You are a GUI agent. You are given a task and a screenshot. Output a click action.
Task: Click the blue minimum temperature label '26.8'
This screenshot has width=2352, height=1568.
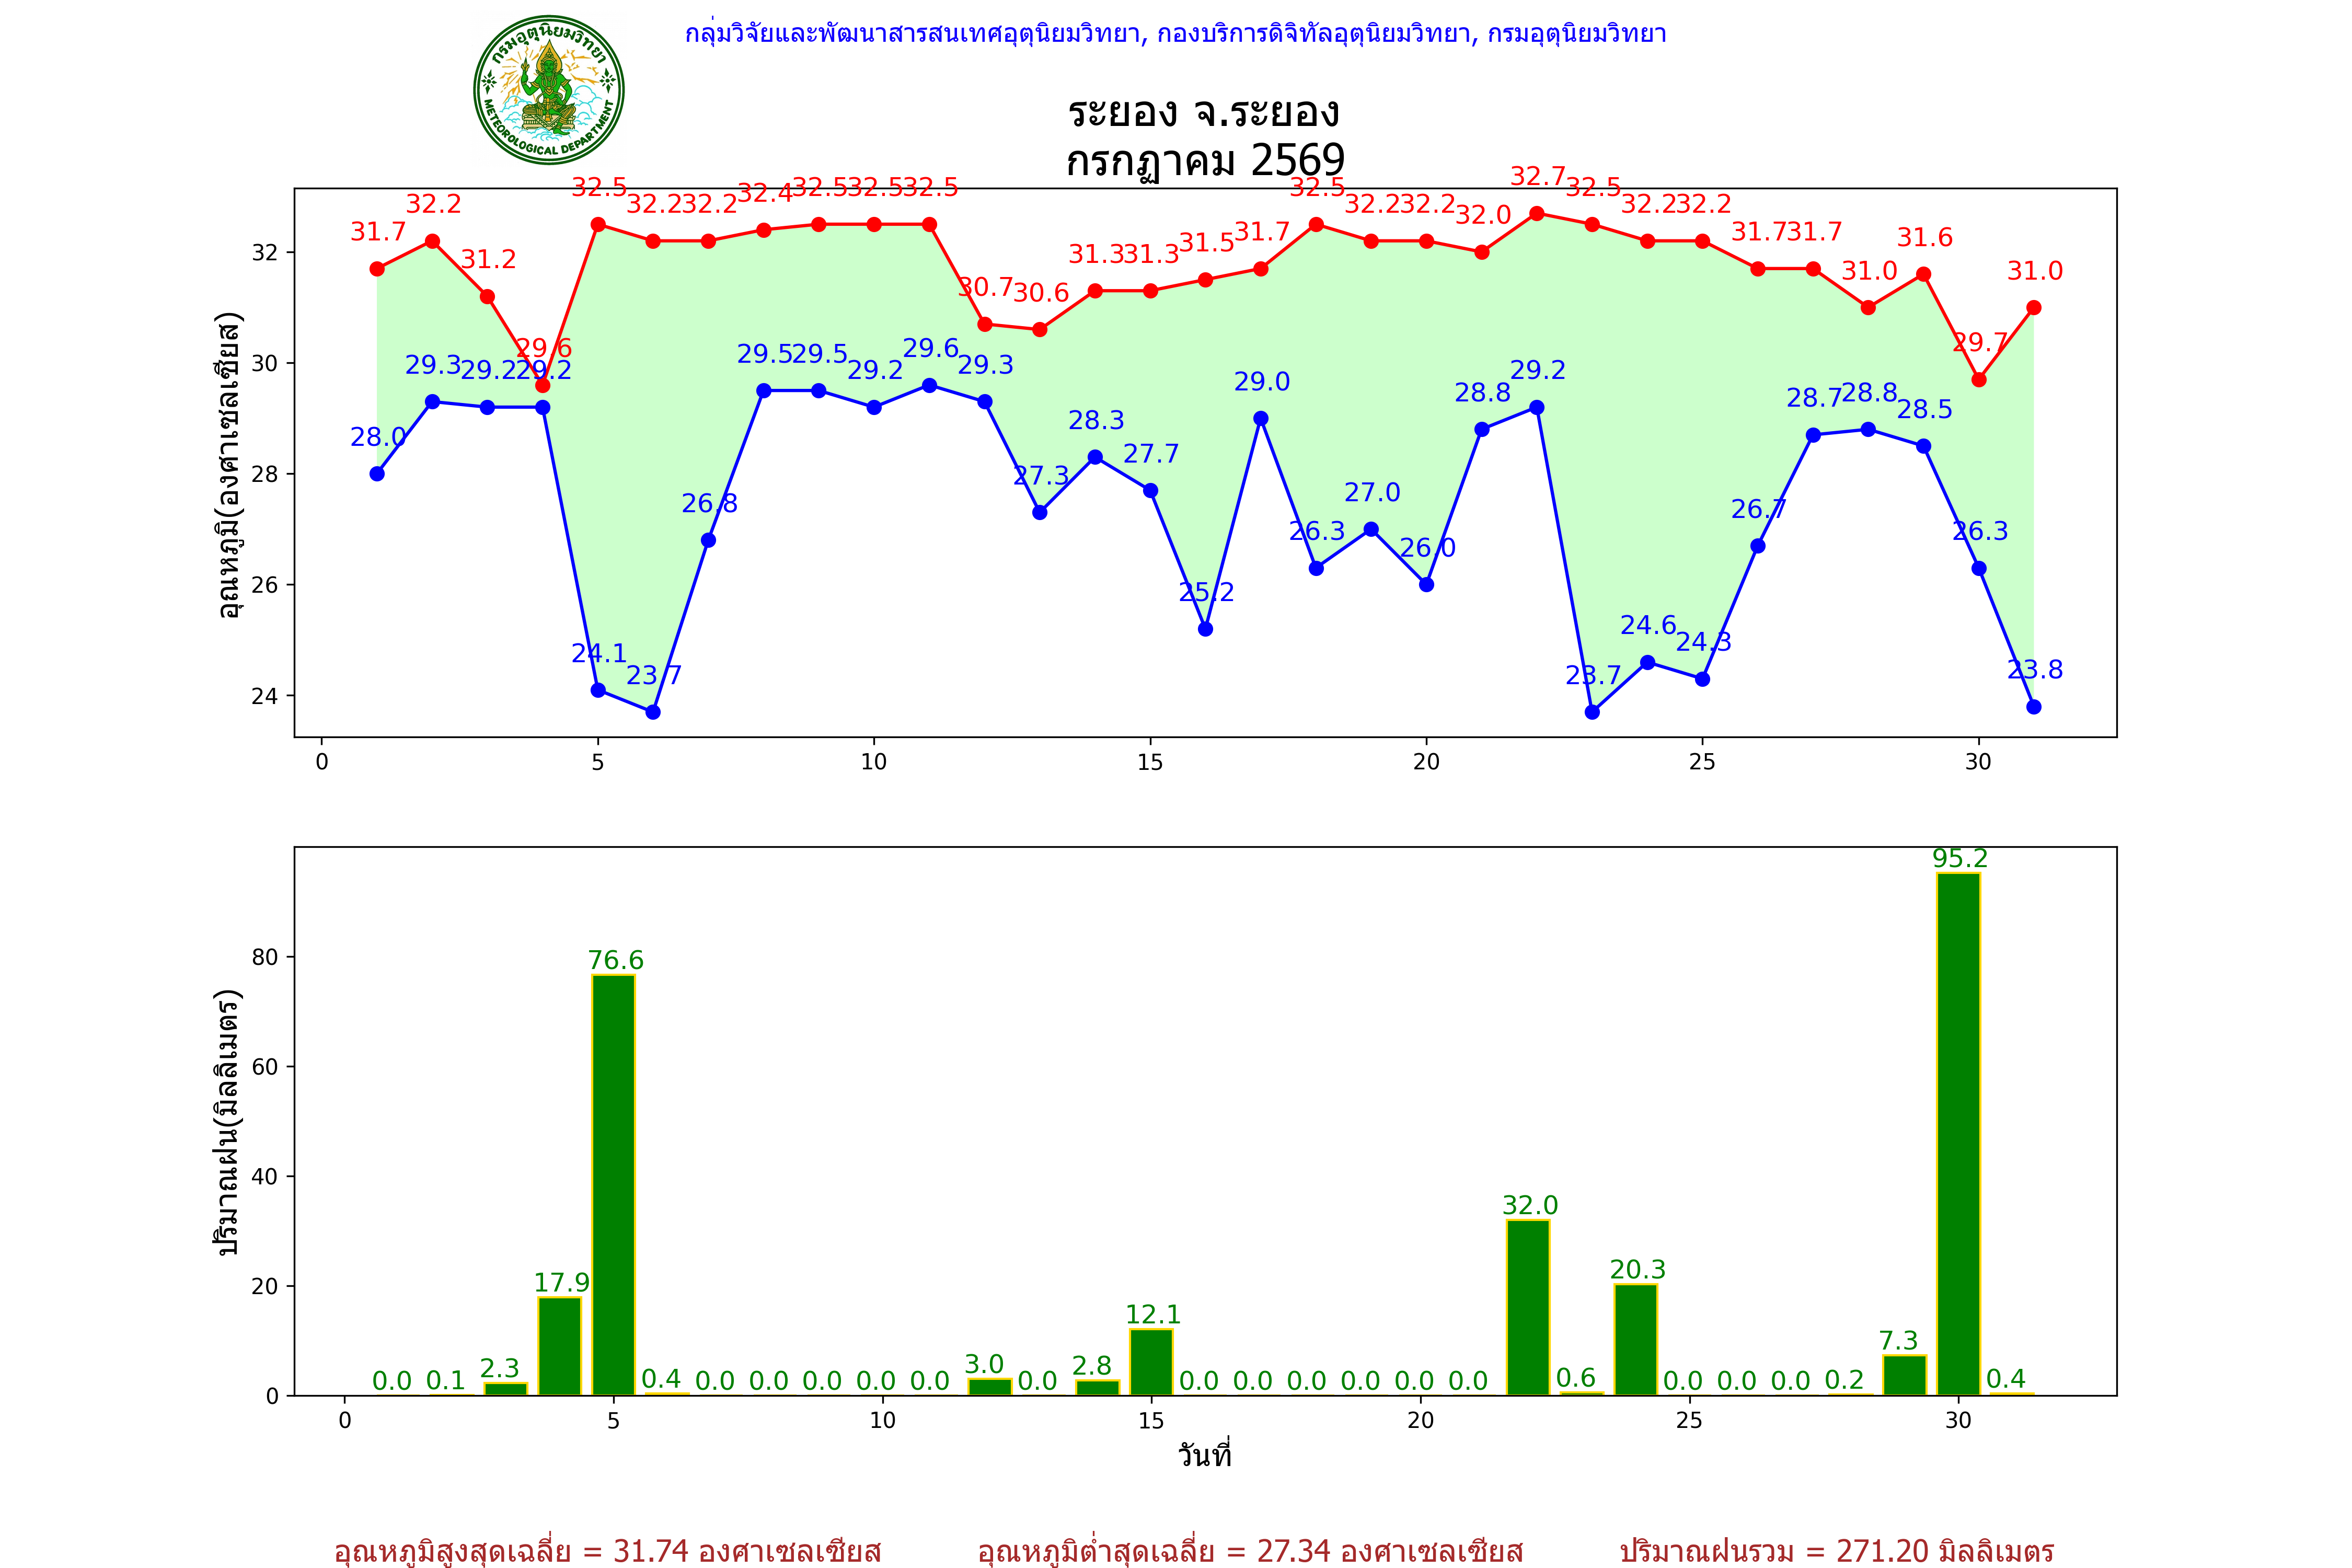710,503
